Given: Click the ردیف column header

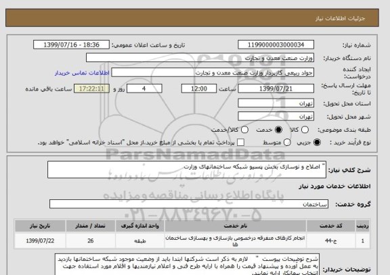Looking at the screenshot, I should (363, 226).
